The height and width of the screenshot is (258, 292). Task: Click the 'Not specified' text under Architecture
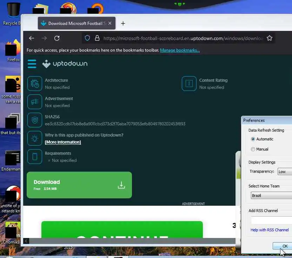[57, 87]
